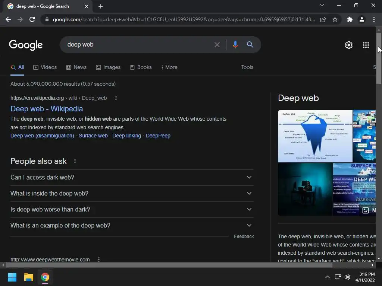Open People also ask options menu
Screen dimensions: 382x286
pyautogui.click(x=75, y=161)
